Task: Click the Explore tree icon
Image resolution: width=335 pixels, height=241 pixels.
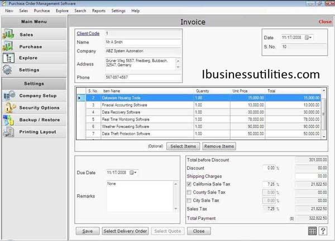Action: click(x=8, y=58)
